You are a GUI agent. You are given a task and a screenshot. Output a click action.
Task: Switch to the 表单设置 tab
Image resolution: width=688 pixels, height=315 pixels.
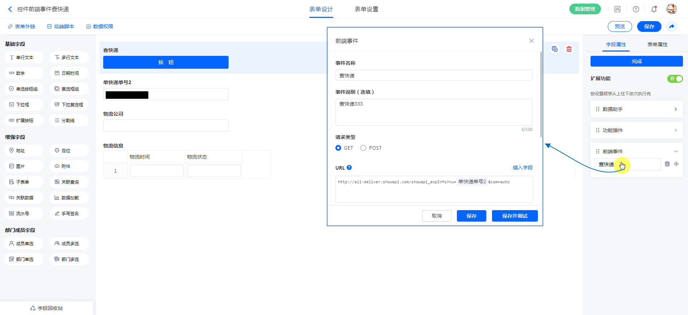pos(366,9)
